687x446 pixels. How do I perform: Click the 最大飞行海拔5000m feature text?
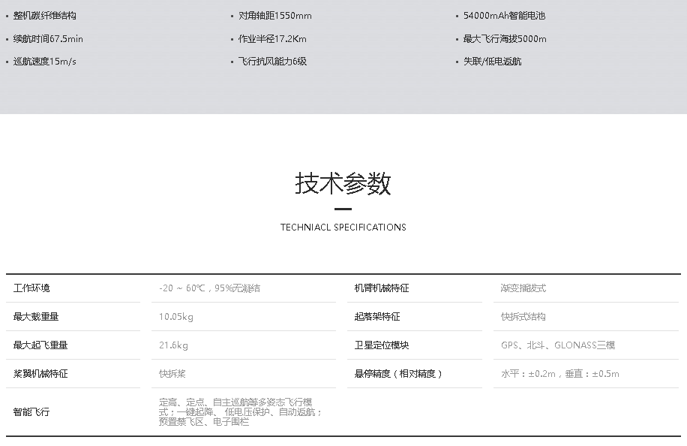click(505, 39)
